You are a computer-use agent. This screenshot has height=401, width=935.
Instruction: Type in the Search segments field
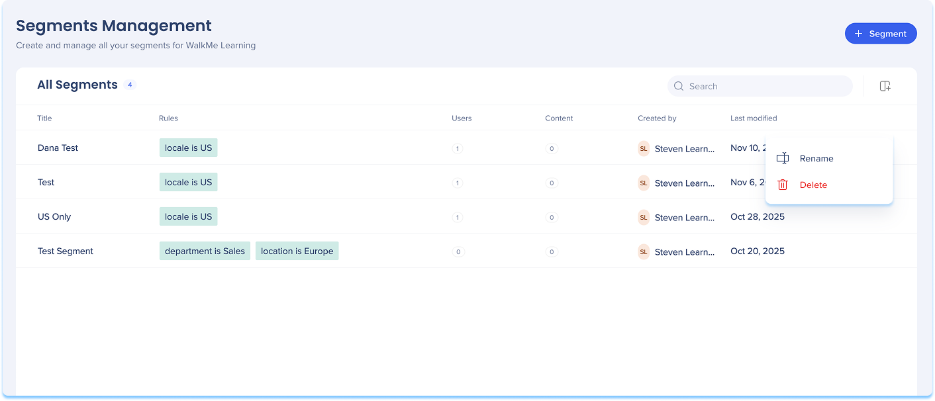point(765,86)
